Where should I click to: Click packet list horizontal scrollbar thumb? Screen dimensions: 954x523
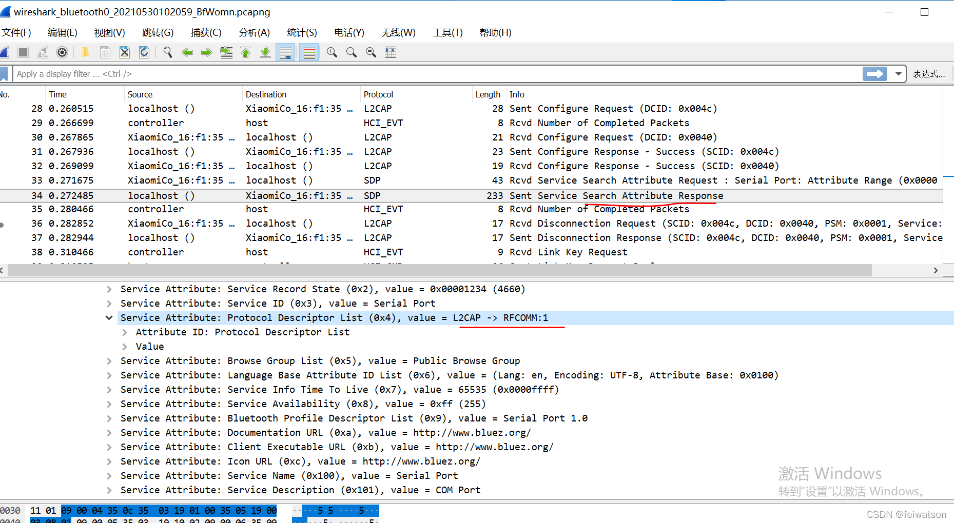(x=440, y=270)
